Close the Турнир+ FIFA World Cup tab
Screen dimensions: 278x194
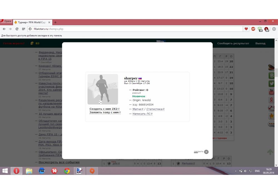click(49, 22)
